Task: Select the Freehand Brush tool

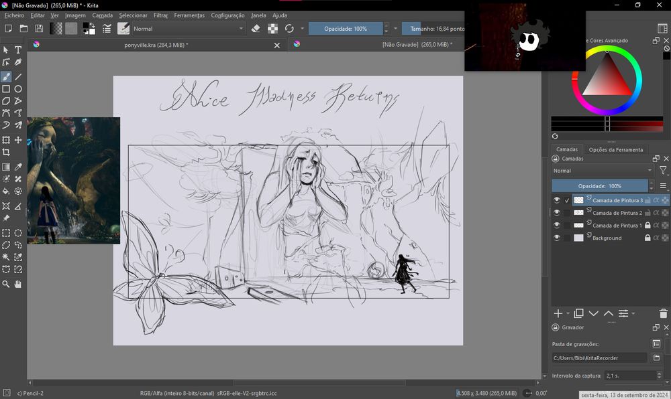Action: pyautogui.click(x=6, y=77)
